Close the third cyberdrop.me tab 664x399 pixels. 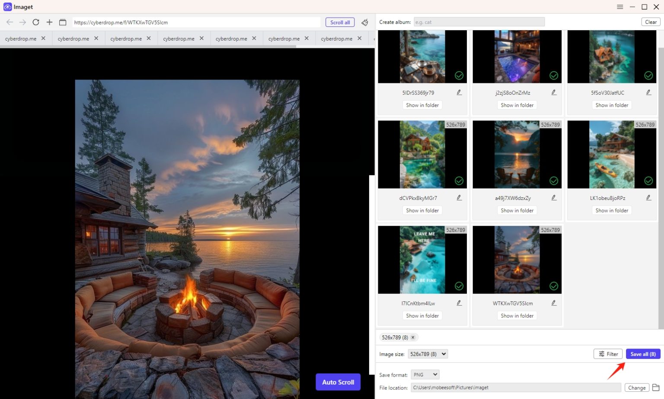(x=149, y=38)
